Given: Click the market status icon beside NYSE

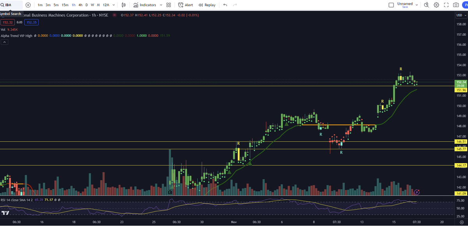Looking at the screenshot, I should pyautogui.click(x=114, y=15).
